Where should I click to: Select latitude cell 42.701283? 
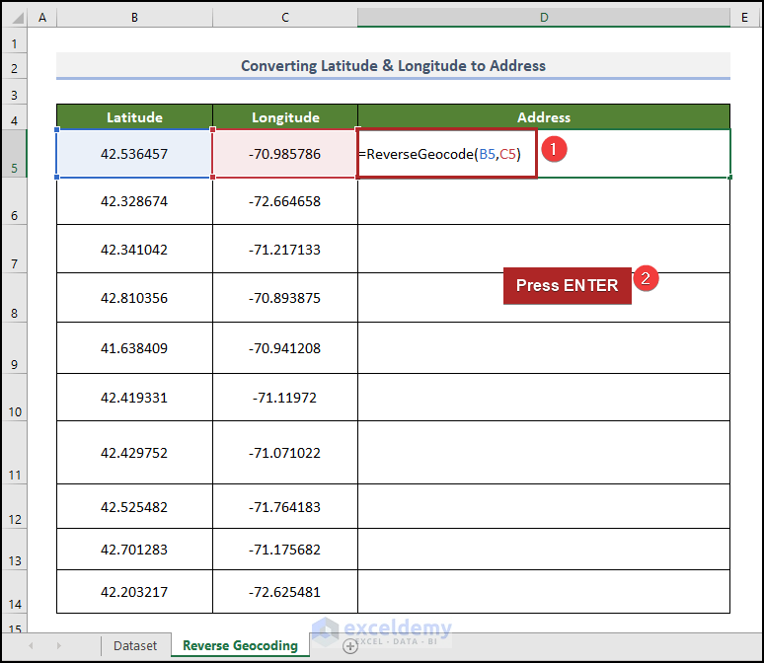[134, 549]
